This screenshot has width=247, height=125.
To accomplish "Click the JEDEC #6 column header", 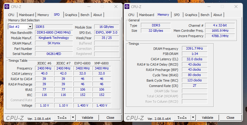I will click(x=44, y=63).
